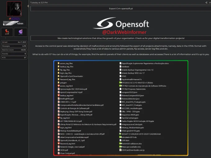Select Opensoft_Brandbook_v5_1.pdf
211x158 pixels.
72,140
